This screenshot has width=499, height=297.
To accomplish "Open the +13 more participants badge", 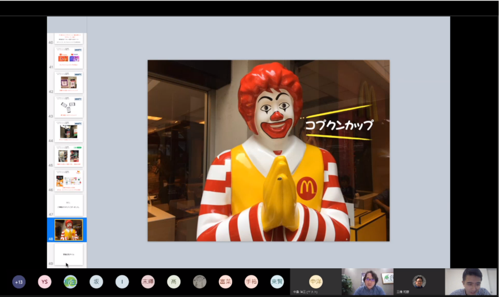I will (x=19, y=281).
